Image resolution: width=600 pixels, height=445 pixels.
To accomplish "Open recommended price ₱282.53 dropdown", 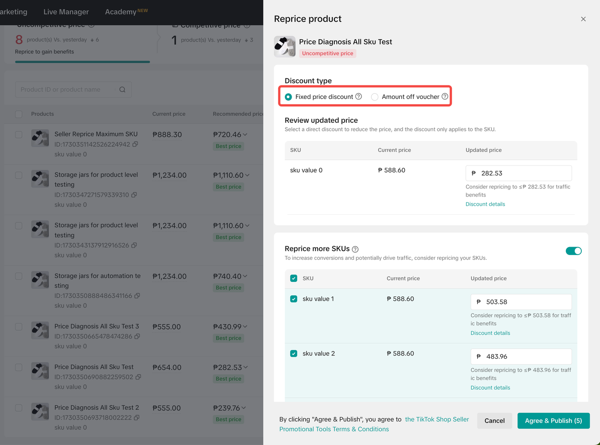I will point(246,367).
